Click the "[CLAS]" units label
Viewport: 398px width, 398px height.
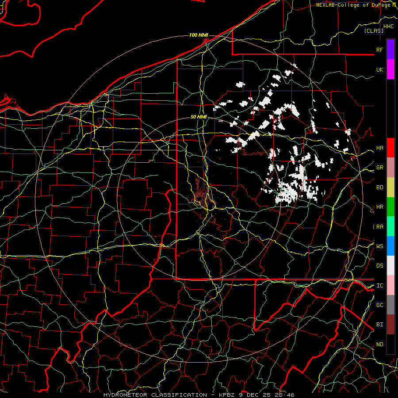pos(374,31)
